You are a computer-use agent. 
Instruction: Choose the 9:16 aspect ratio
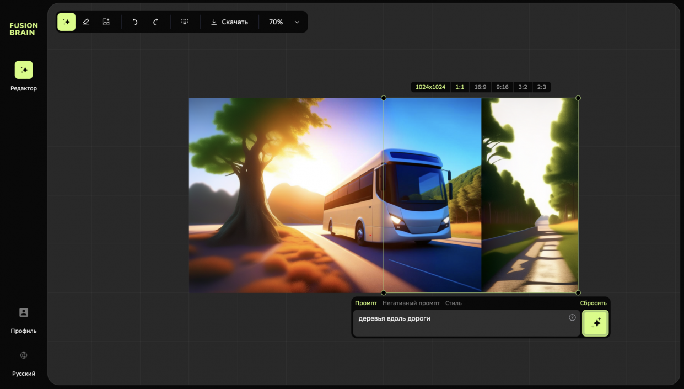click(x=502, y=87)
